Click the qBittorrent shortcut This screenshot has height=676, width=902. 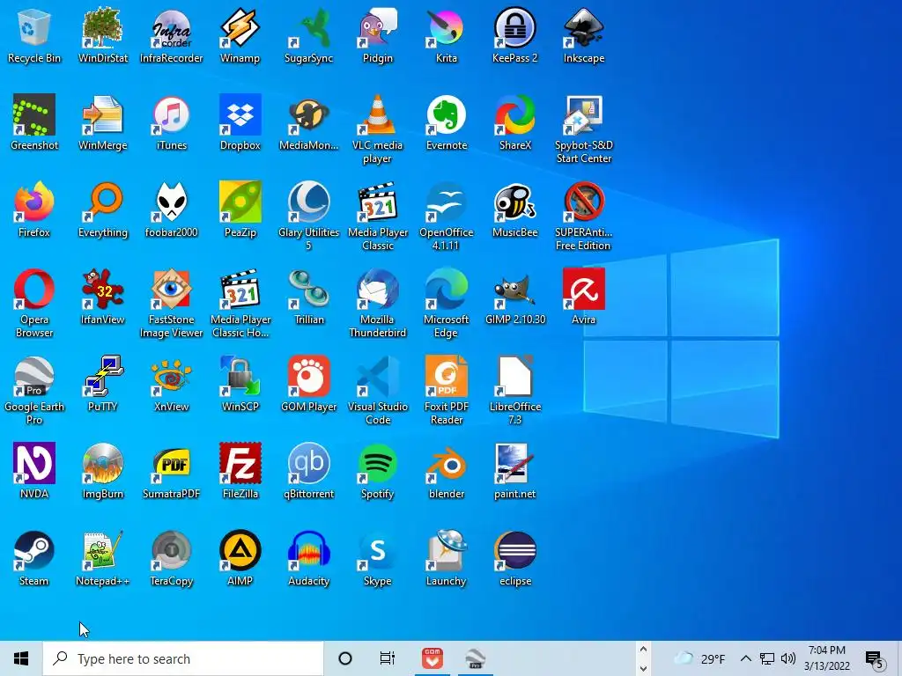[x=309, y=472]
